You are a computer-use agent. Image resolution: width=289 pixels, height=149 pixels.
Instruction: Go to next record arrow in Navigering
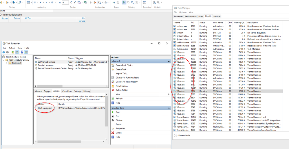[x=46, y=2]
